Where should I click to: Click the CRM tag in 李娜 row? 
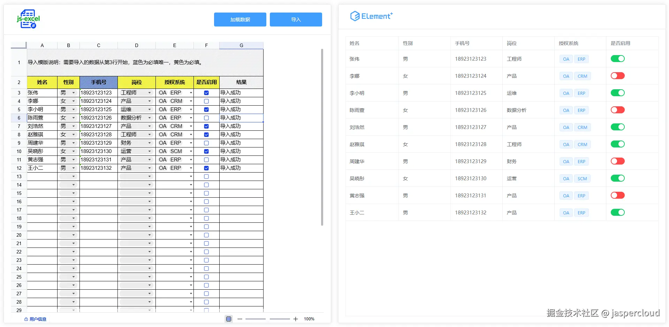coord(582,76)
